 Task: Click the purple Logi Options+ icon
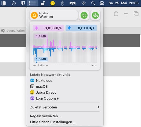[32, 98]
